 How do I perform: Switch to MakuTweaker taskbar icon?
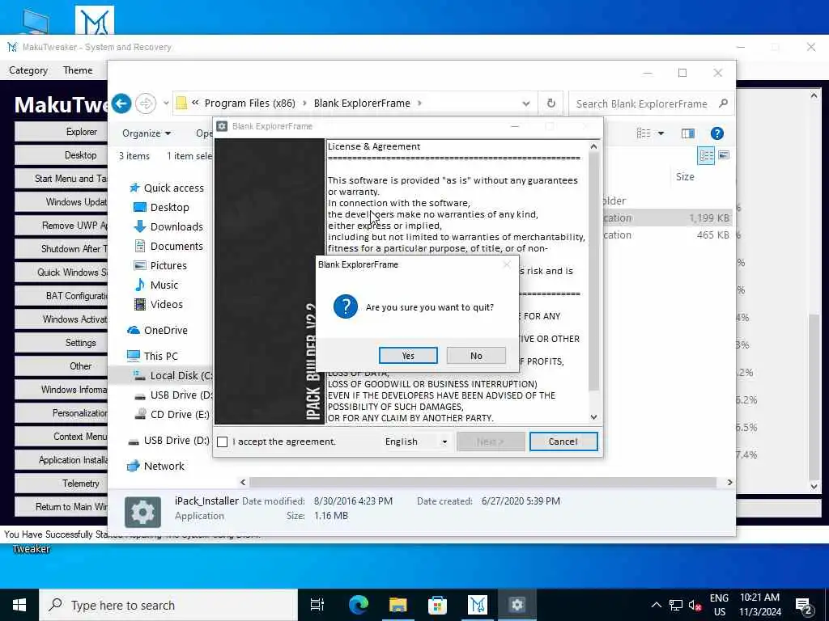coord(477,605)
